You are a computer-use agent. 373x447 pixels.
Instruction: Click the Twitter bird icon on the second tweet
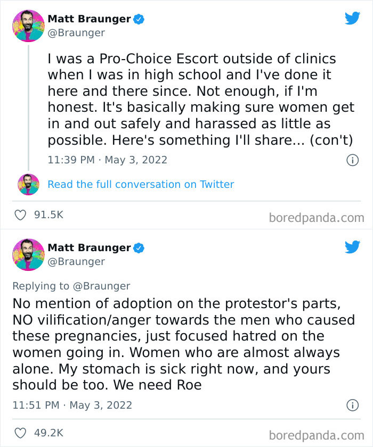click(x=352, y=247)
